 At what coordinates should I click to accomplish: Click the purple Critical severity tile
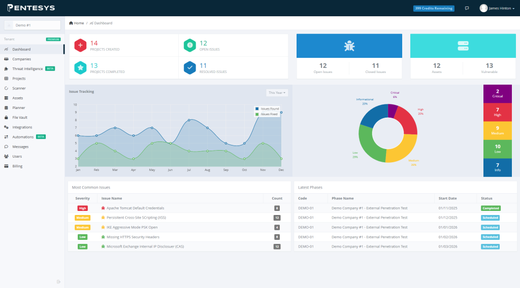point(497,93)
